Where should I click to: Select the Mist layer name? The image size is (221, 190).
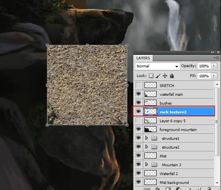click(x=163, y=156)
